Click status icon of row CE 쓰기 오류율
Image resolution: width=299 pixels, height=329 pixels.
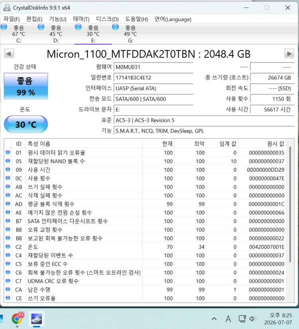[x=8, y=298]
